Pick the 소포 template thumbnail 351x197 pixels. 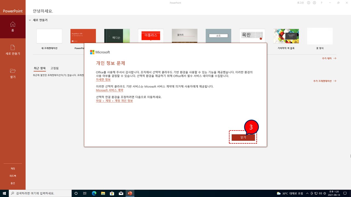218,36
